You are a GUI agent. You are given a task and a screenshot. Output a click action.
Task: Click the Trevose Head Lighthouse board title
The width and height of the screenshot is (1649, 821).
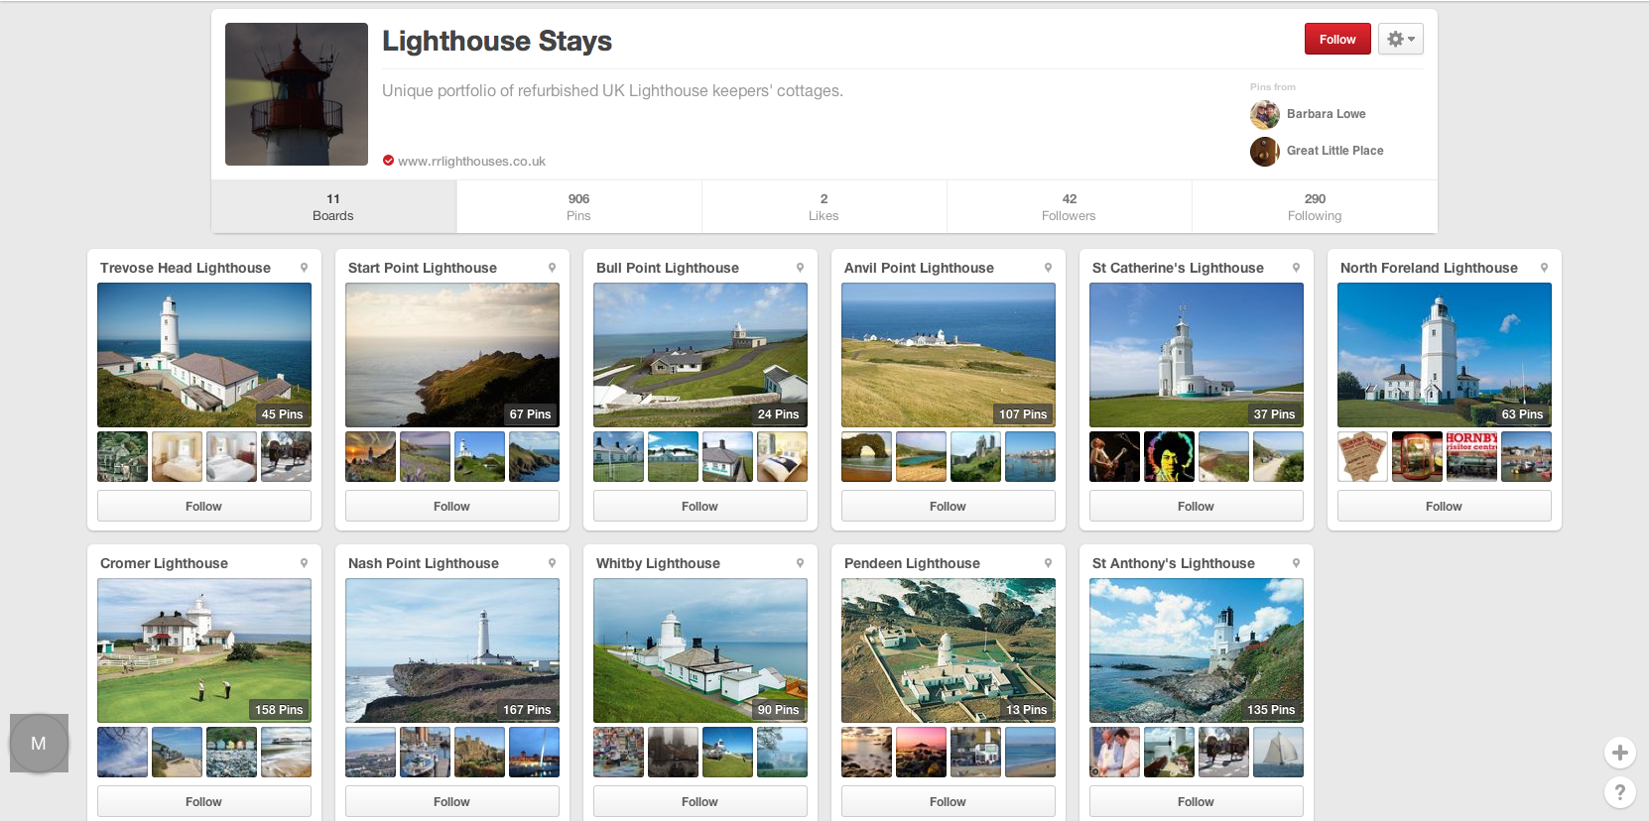(186, 268)
